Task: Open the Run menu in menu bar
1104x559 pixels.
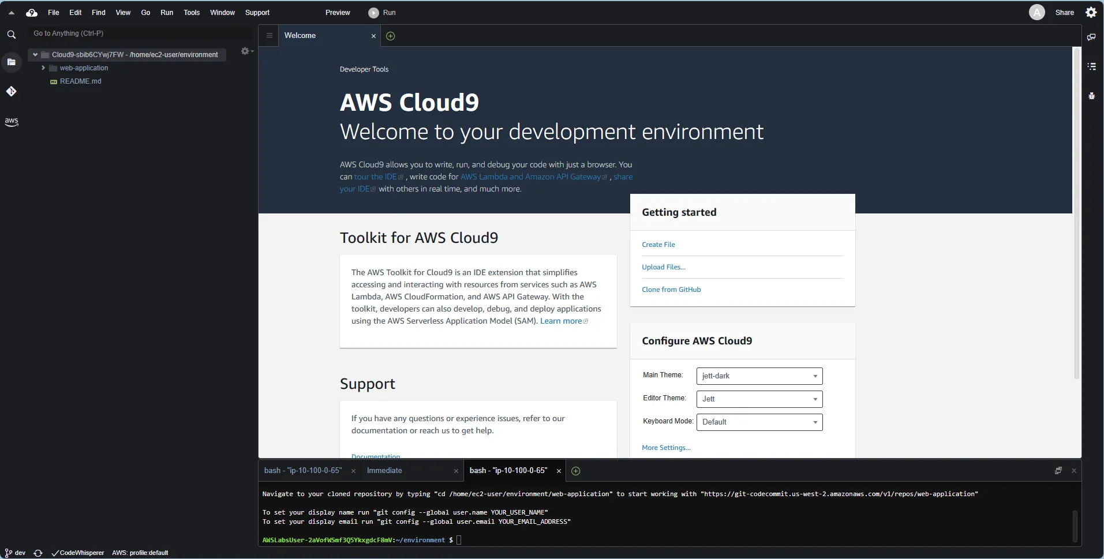Action: (x=167, y=13)
